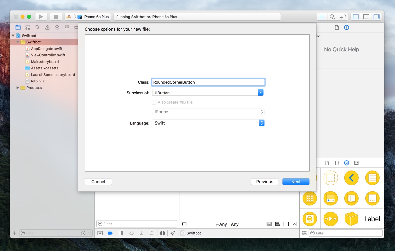This screenshot has width=395, height=251.
Task: Switch to the Version editor
Action: 343,17
